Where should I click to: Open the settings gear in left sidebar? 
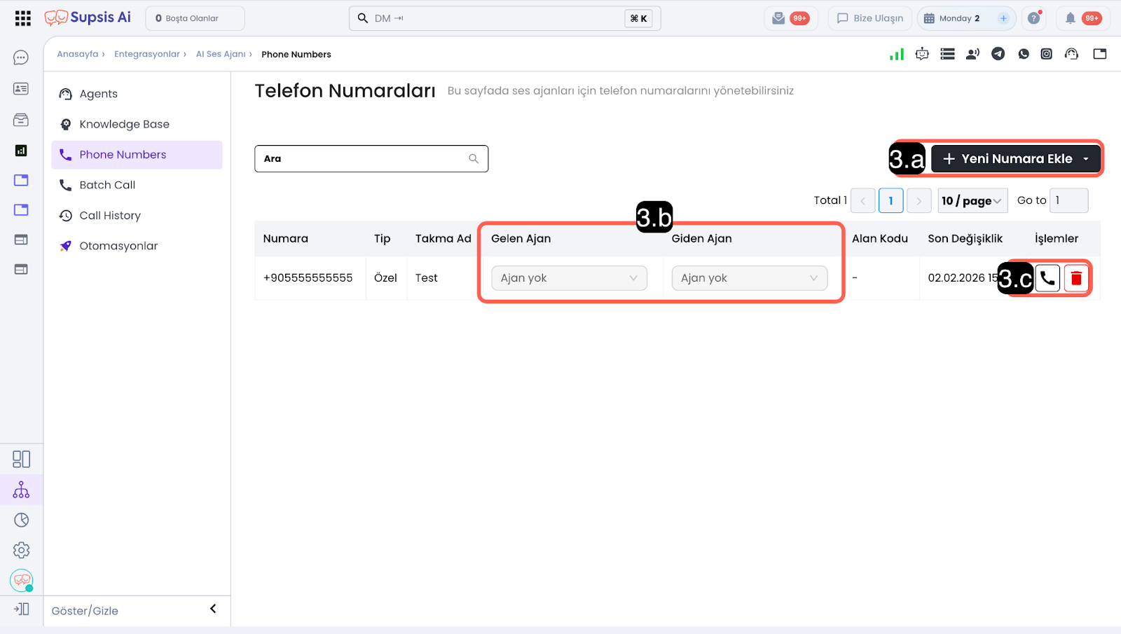click(21, 550)
